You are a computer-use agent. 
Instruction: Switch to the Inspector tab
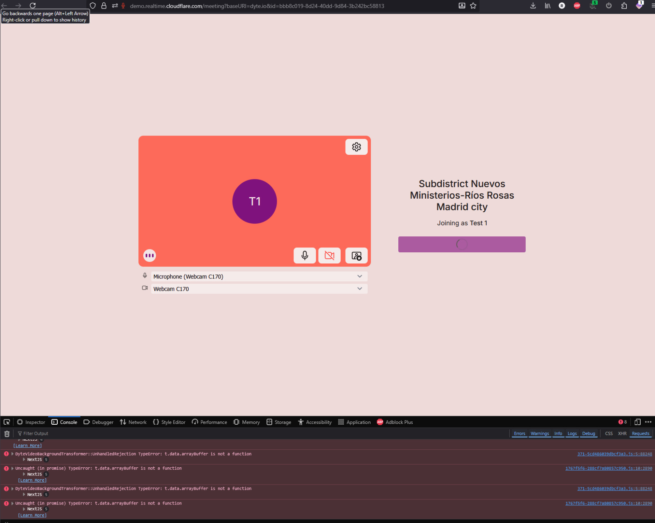pyautogui.click(x=31, y=422)
